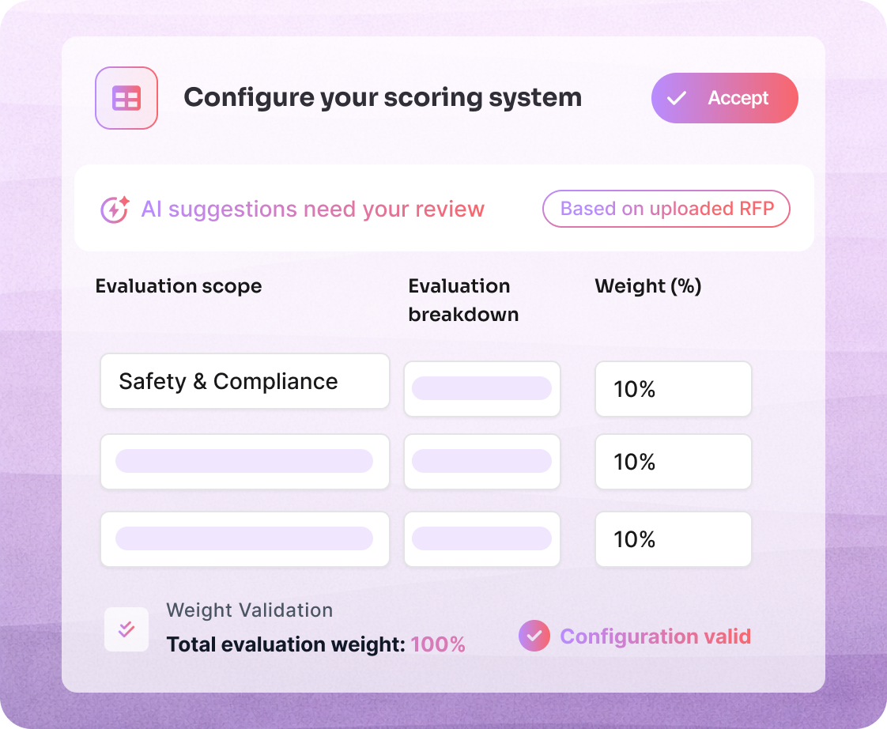Edit the third row's 10% weight
This screenshot has height=729, width=887.
point(673,539)
